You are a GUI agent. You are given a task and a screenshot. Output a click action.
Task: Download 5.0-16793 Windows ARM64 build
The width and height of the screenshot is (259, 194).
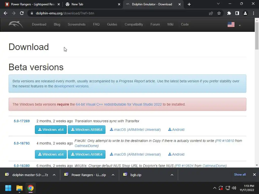pyautogui.click(x=87, y=154)
